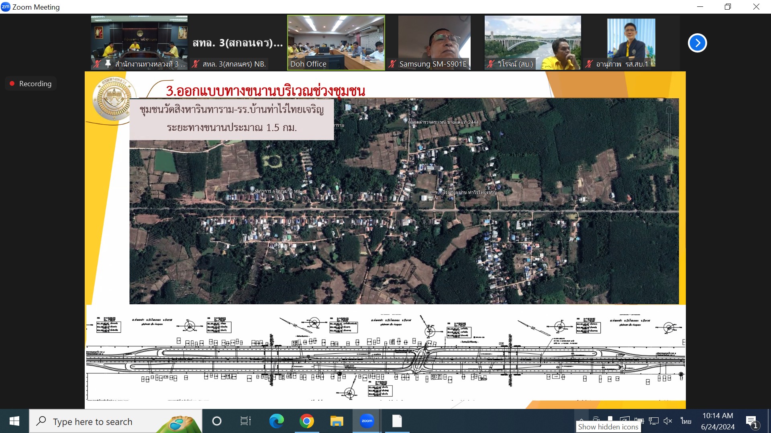Open the clock and date flyout

point(718,421)
